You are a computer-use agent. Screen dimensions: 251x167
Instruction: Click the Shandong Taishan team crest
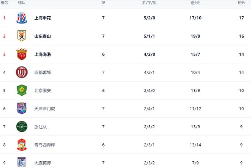click(22, 36)
